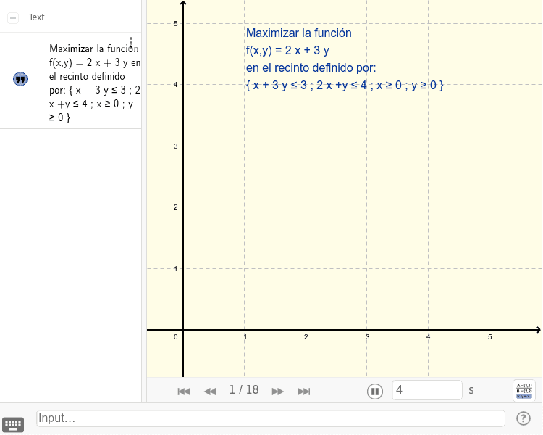Go back one construction step
Screen dimensions: 543x435
210,391
